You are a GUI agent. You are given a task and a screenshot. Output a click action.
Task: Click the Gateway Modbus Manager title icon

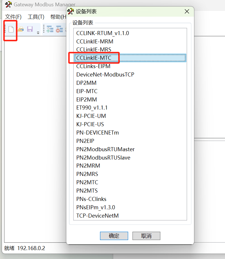coord(8,5)
